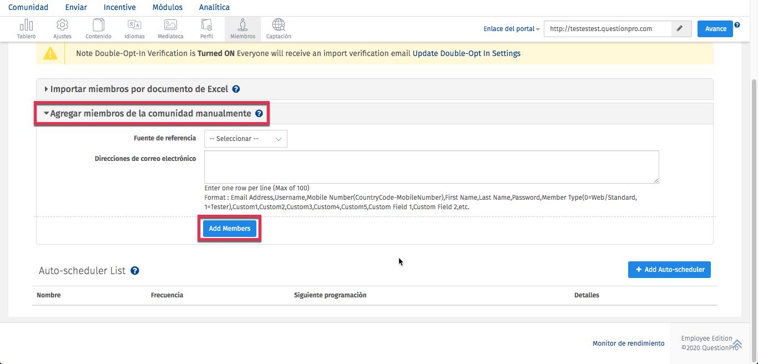
Task: Open the Perfil icon
Action: pyautogui.click(x=206, y=28)
